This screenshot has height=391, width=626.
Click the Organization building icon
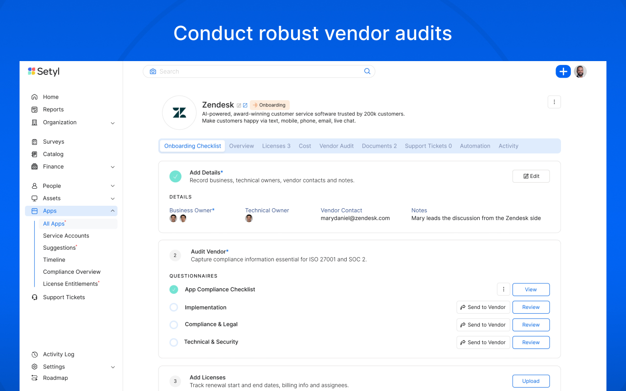pos(34,122)
